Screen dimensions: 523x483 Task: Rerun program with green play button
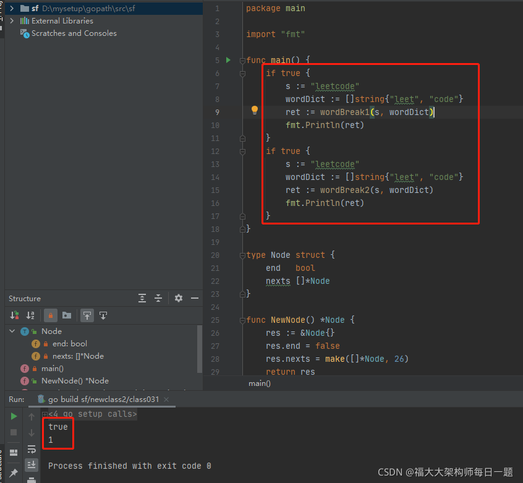point(14,416)
